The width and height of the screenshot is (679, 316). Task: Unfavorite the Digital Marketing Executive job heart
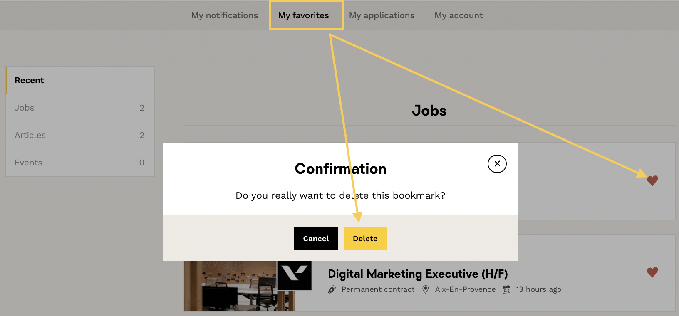[x=652, y=272]
